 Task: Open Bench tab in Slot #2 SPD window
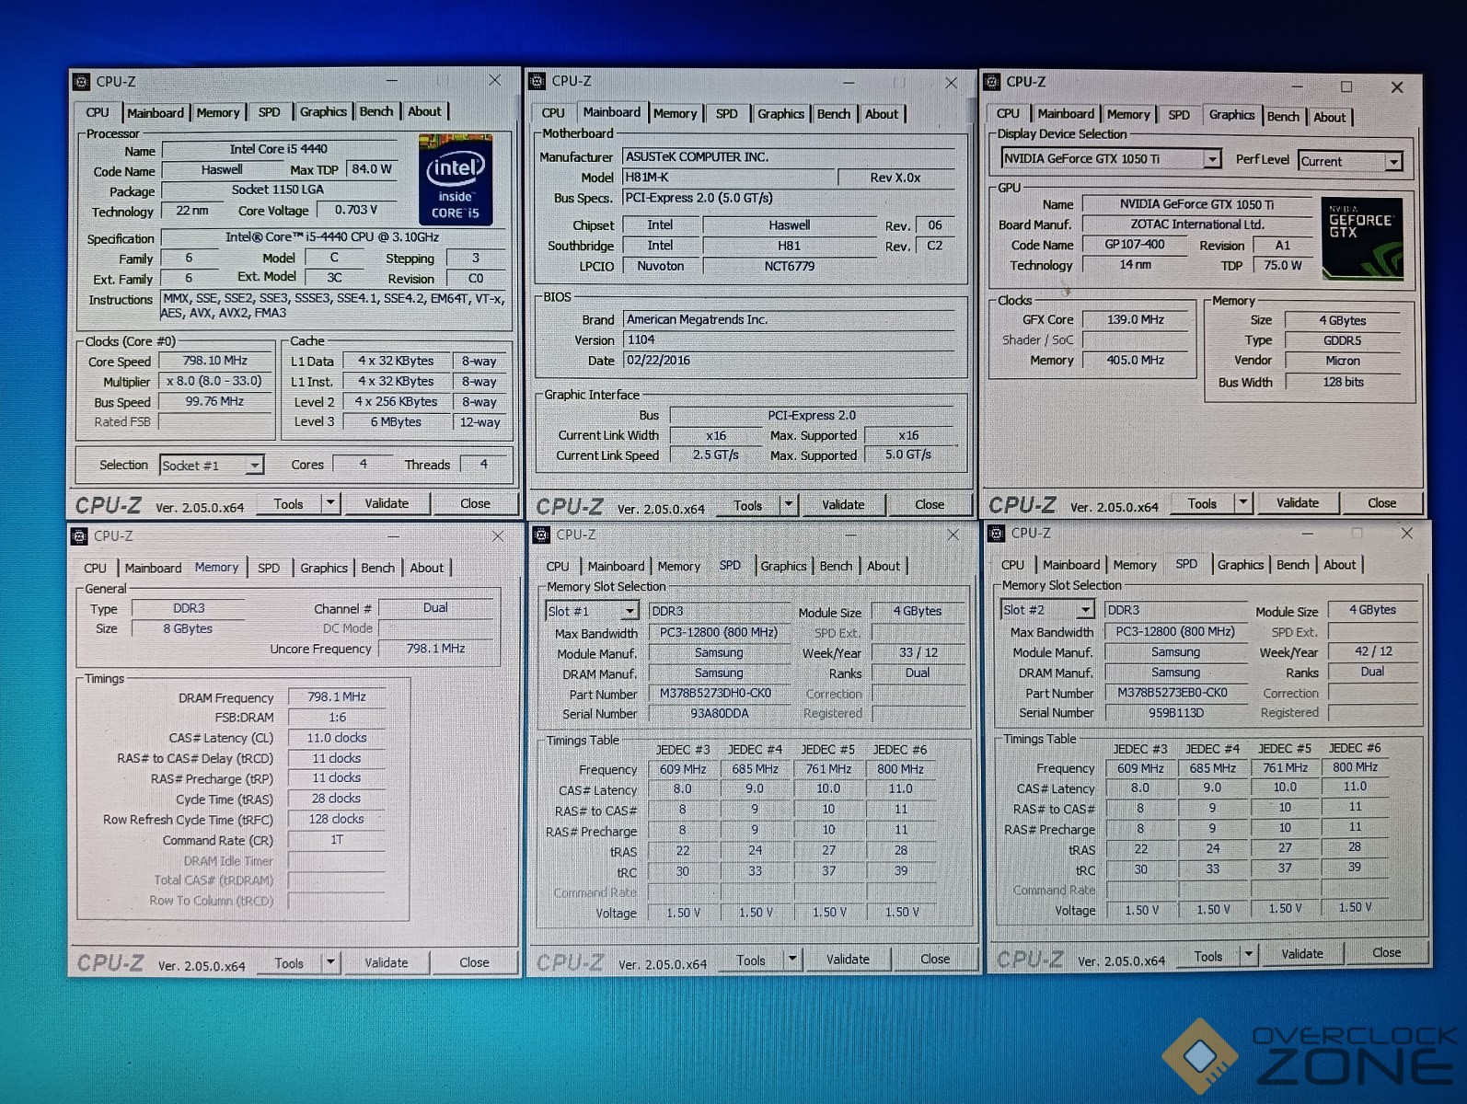[x=1293, y=564]
